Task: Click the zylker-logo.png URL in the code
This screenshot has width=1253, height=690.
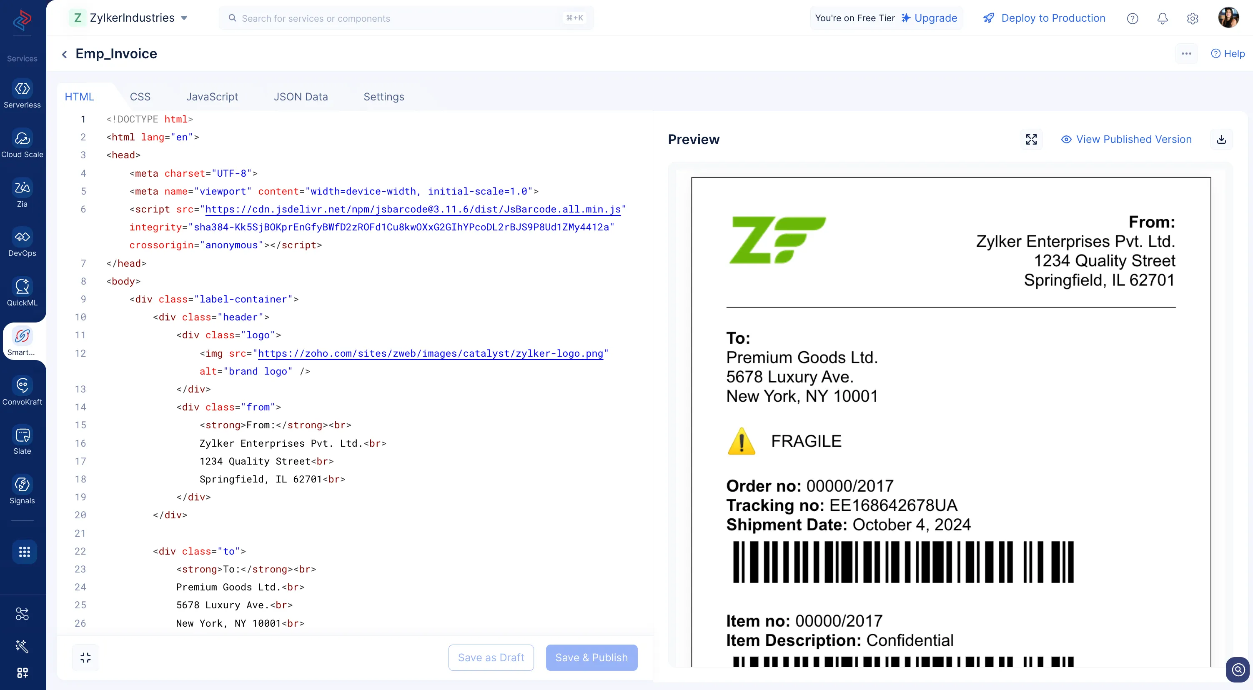Action: [431, 353]
